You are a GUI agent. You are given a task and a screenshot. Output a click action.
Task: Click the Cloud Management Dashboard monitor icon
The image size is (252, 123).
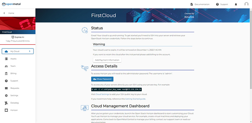pyautogui.click(x=84, y=108)
